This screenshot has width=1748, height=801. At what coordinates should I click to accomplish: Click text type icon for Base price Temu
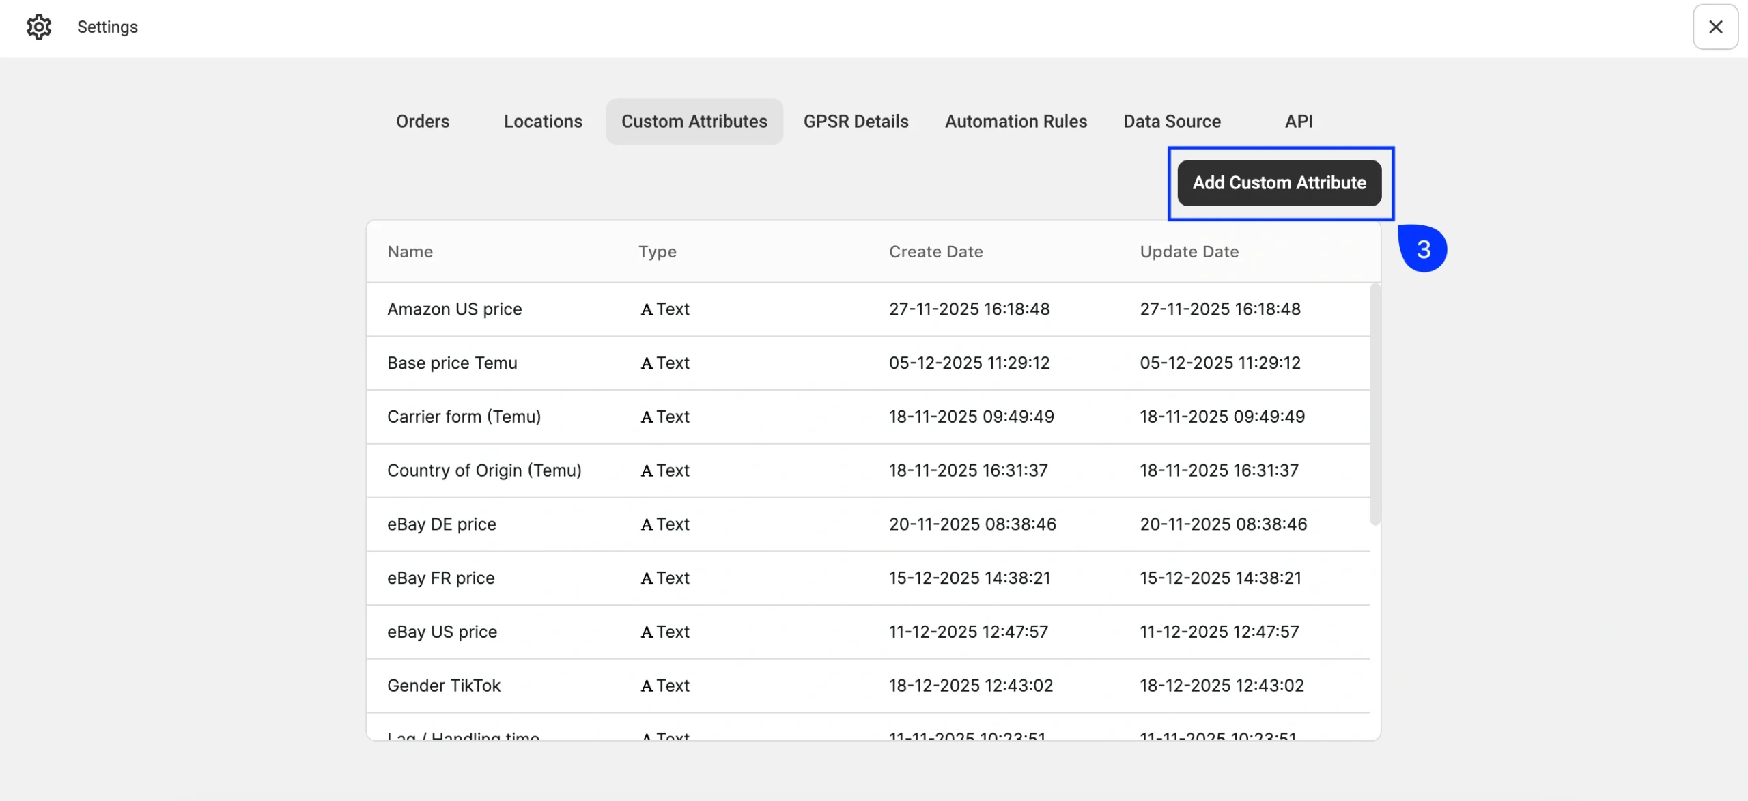coord(647,364)
